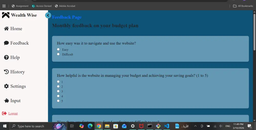This screenshot has width=256, height=130.
Task: Click the History clock icon
Action: (6, 72)
